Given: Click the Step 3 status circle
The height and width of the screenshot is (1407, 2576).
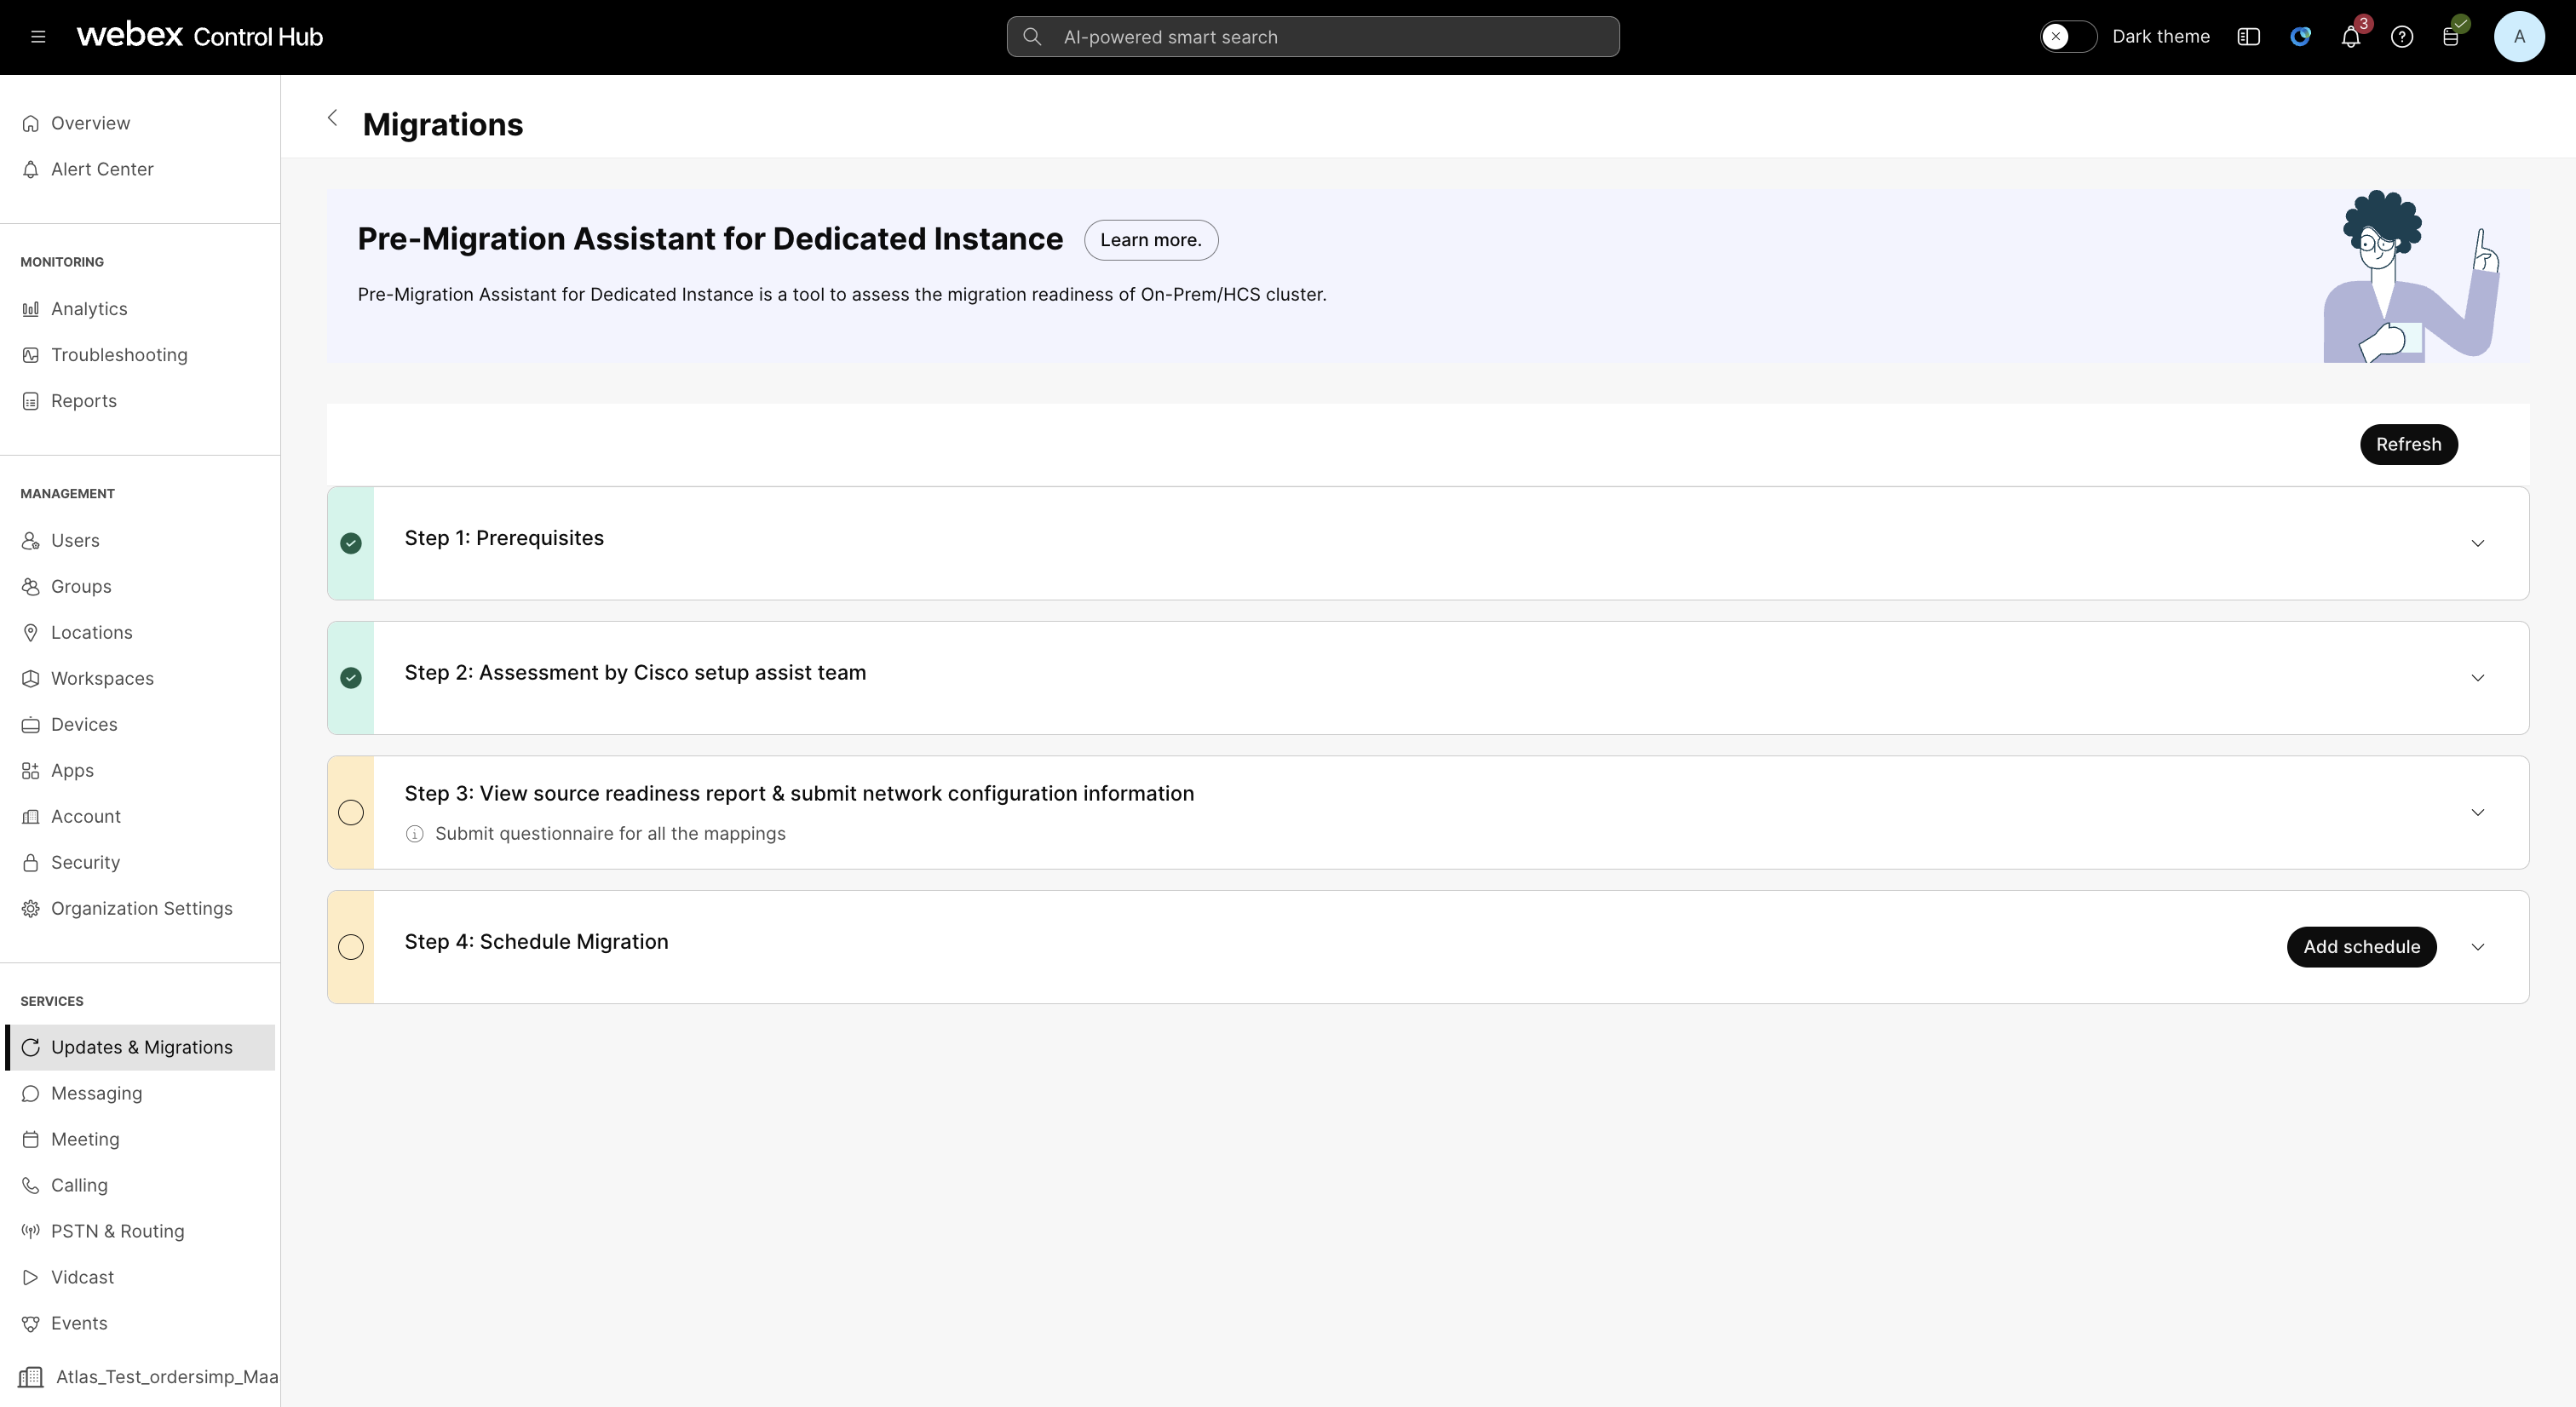Looking at the screenshot, I should point(351,812).
